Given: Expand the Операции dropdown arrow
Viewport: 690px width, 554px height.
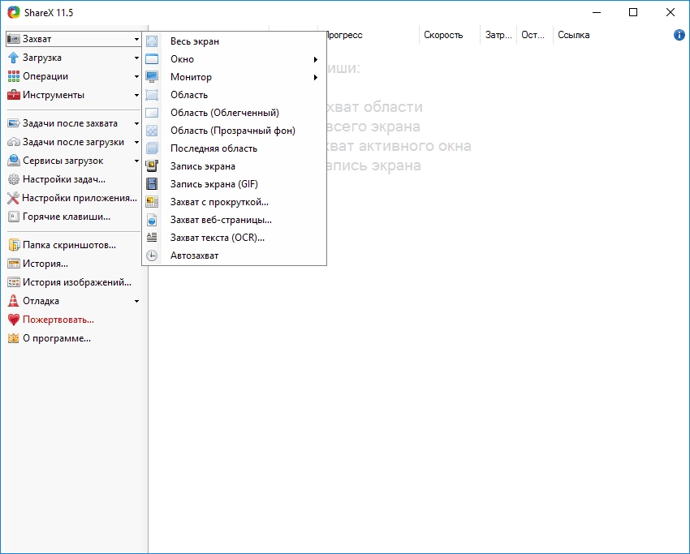Looking at the screenshot, I should (x=137, y=76).
